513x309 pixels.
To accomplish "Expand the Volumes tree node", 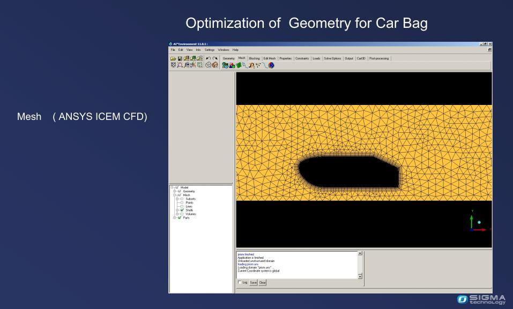I will coord(177,214).
